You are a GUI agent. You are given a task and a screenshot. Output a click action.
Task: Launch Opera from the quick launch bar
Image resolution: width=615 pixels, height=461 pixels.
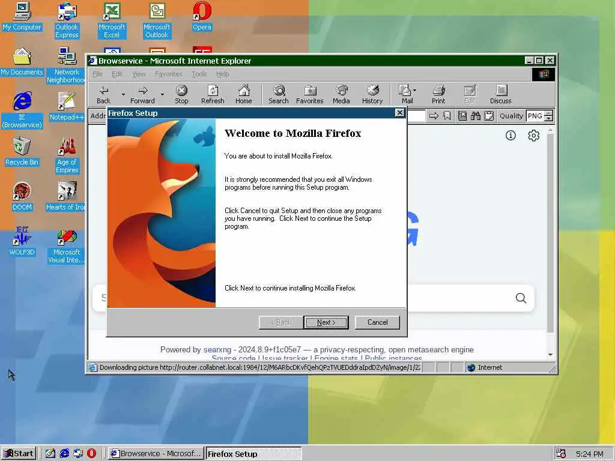tap(91, 453)
